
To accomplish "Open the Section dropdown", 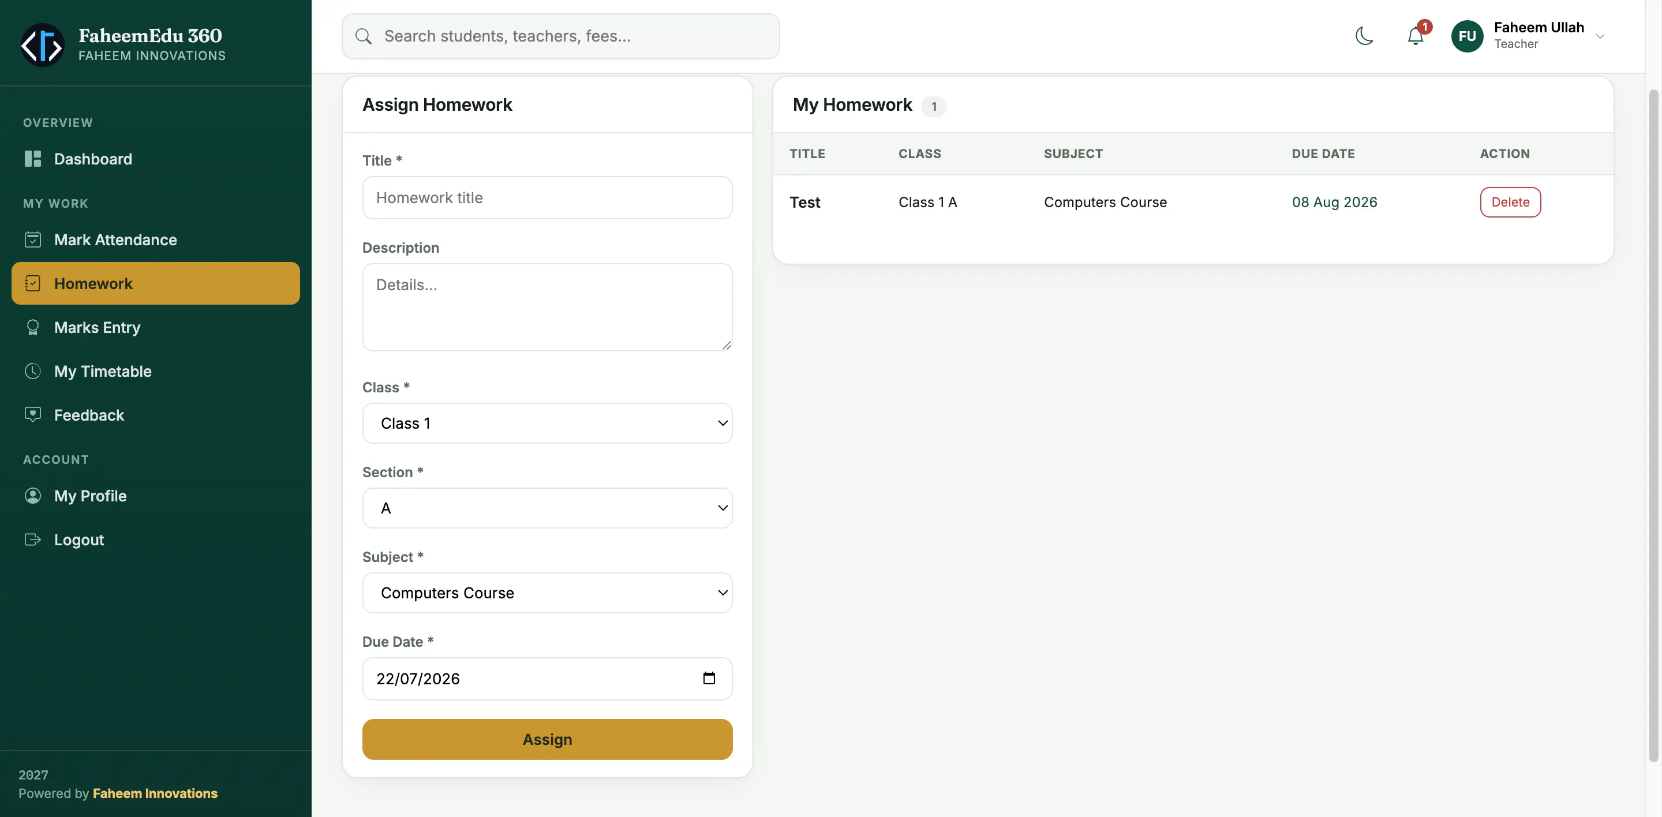I will tap(547, 508).
